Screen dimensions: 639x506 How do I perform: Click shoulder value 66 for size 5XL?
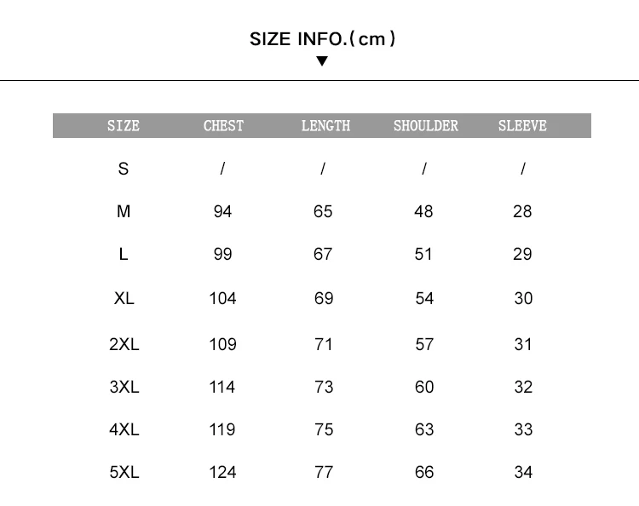[x=424, y=472]
